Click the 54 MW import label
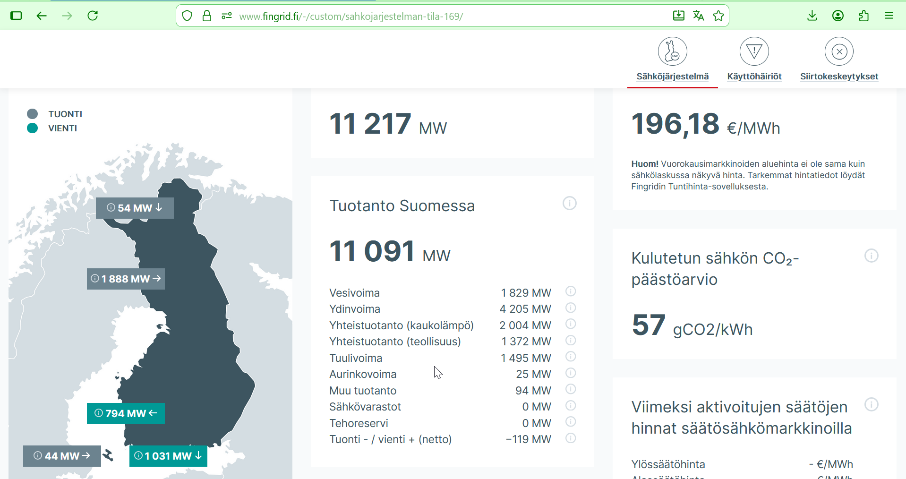 coord(135,208)
